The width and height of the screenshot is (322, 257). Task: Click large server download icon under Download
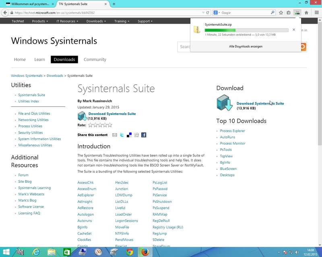coord(225,103)
